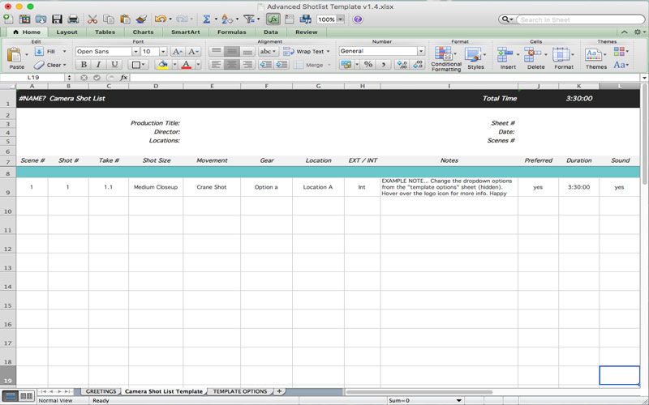
Task: Expand the Fill dropdown in Edit group
Action: click(x=64, y=51)
